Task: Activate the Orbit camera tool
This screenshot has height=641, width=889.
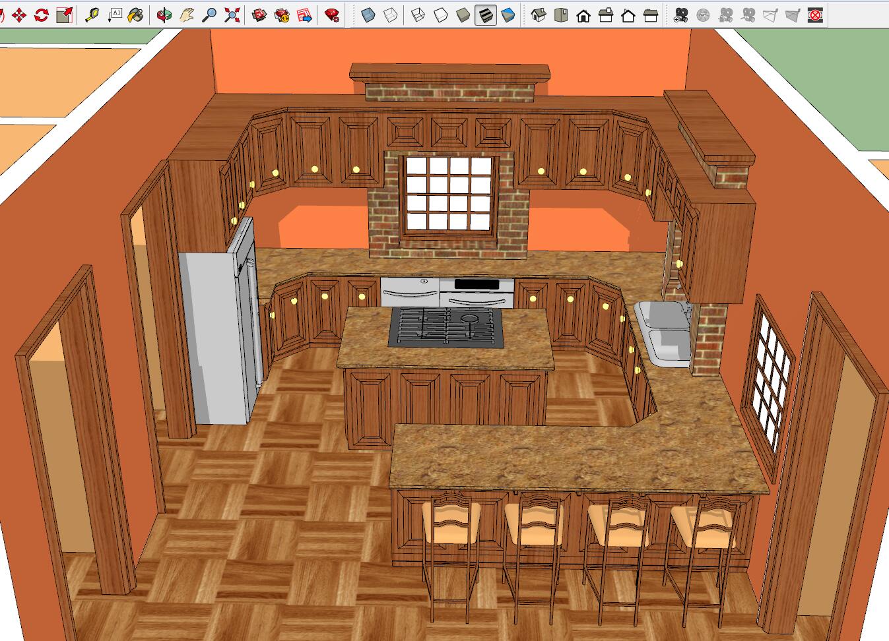Action: [x=164, y=15]
